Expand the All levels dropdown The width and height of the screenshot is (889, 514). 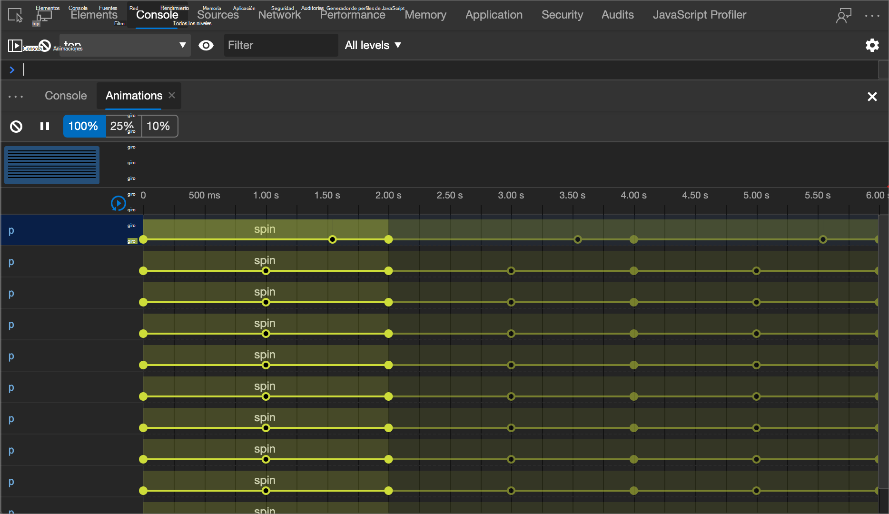click(373, 45)
